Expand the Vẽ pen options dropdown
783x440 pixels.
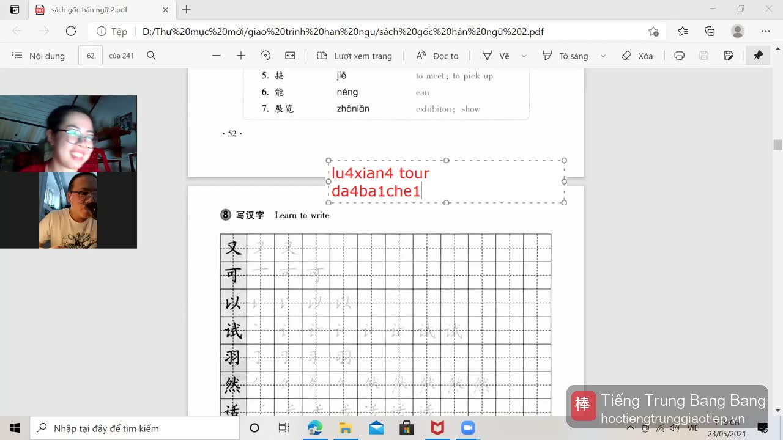point(524,56)
